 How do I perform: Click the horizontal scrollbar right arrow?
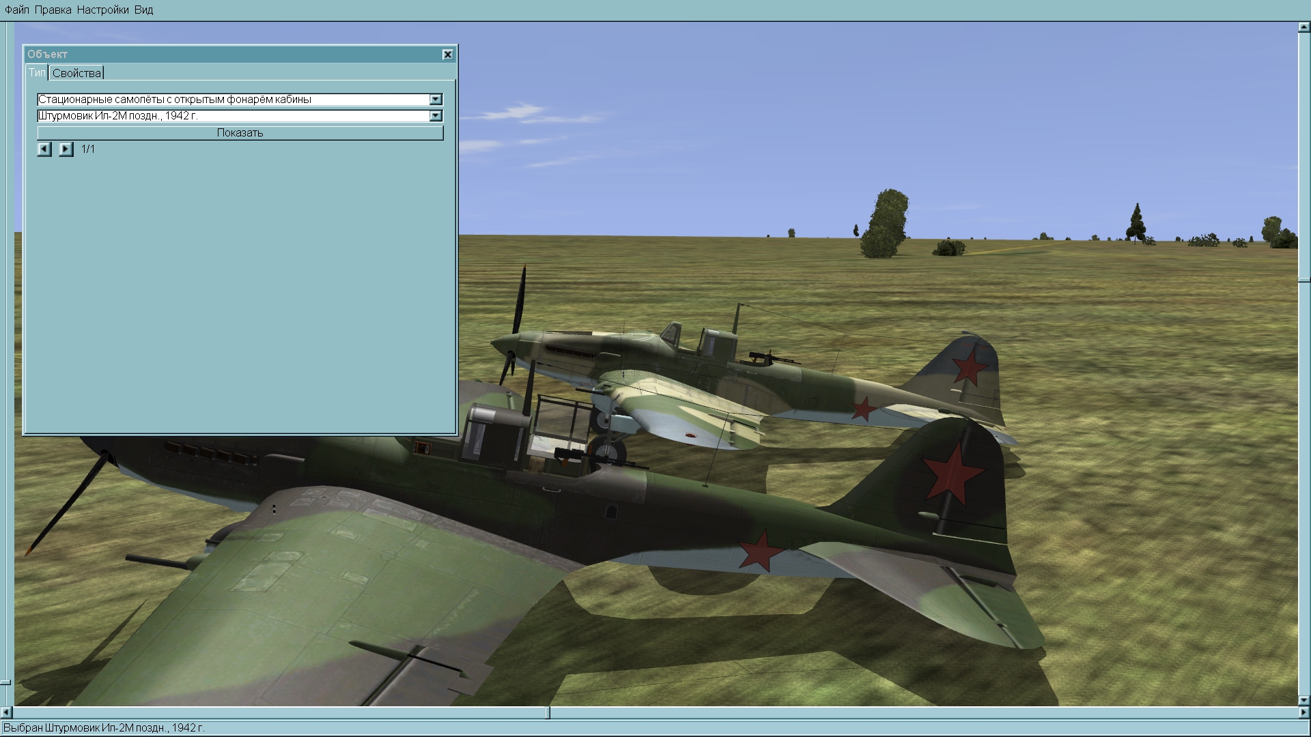coord(1303,712)
